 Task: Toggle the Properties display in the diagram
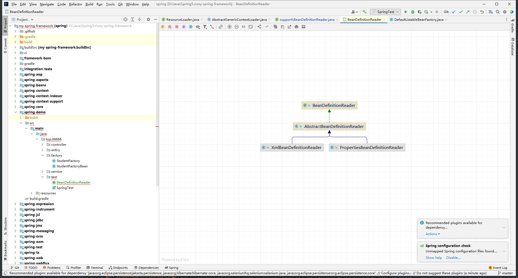(184, 27)
